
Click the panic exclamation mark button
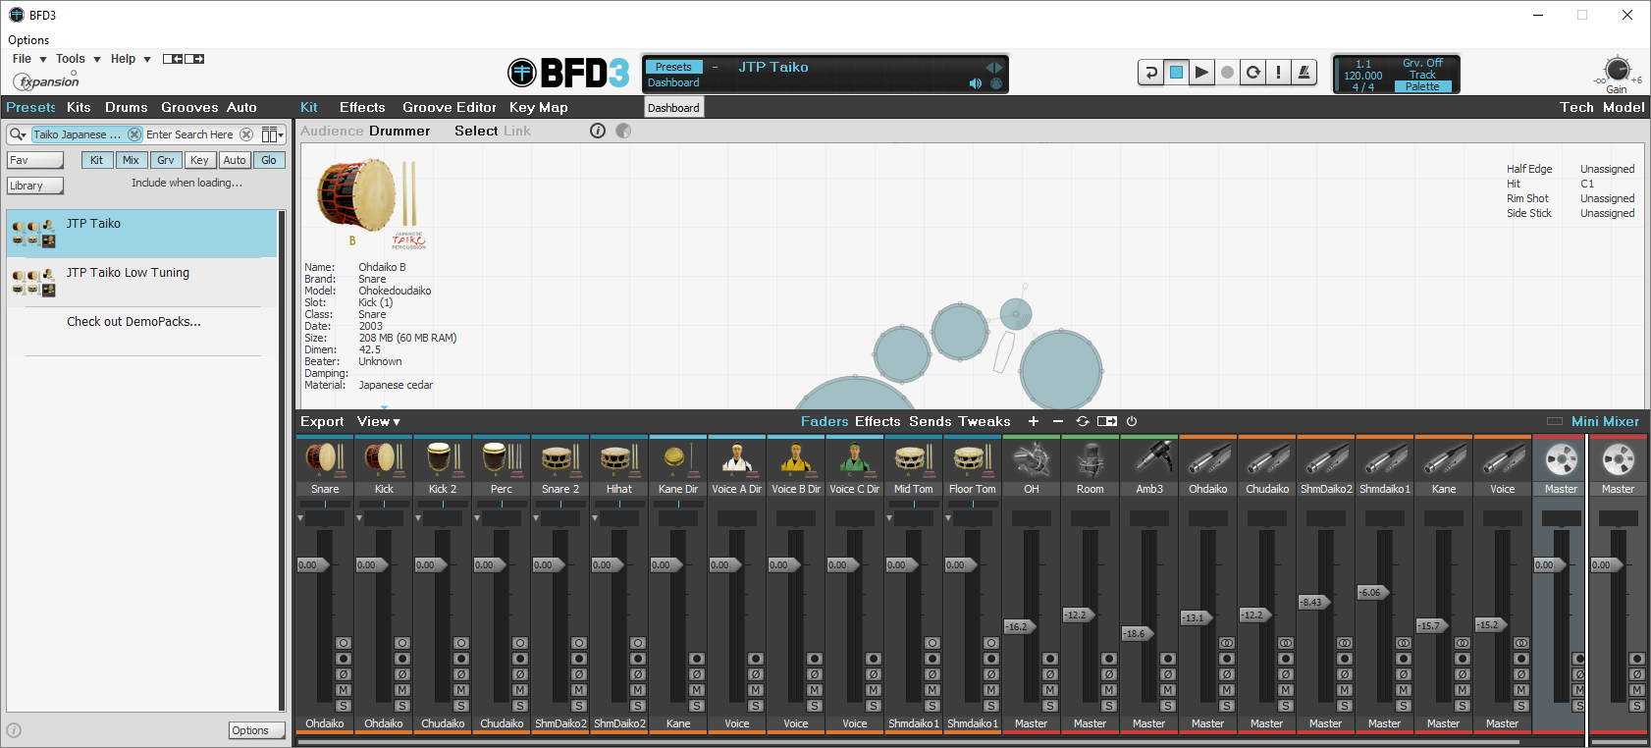click(1278, 73)
